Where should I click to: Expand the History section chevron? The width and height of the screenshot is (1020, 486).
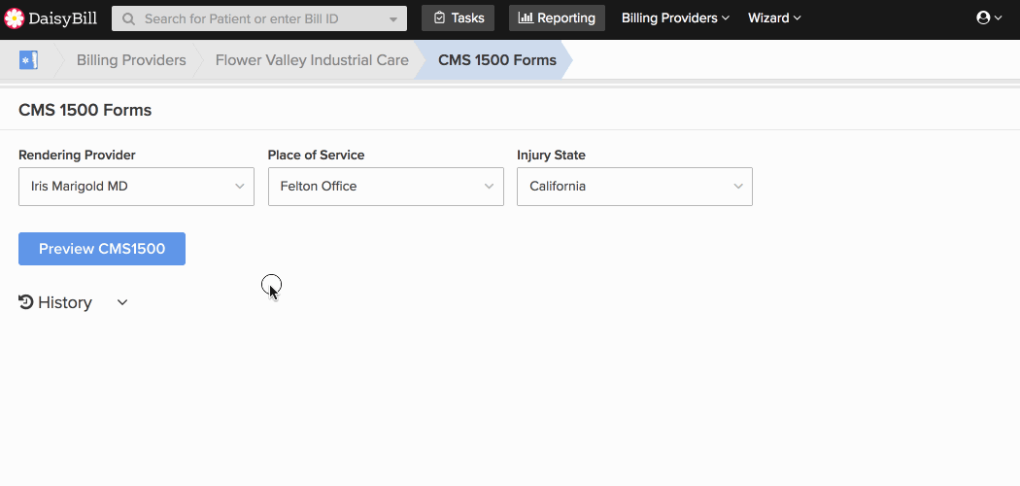coord(122,302)
